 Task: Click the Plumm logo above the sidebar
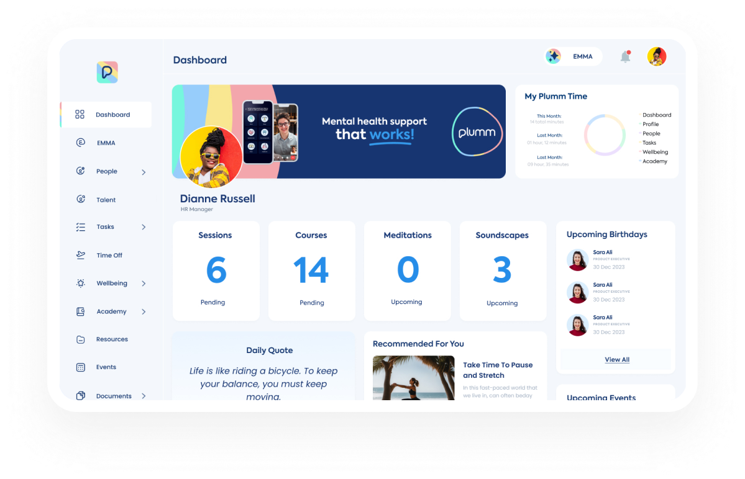tap(108, 72)
